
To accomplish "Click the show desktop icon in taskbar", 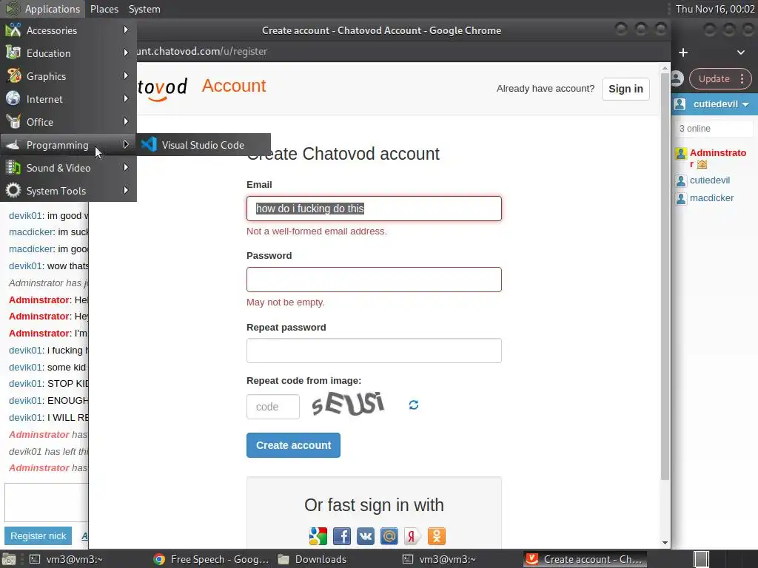I will tap(9, 559).
